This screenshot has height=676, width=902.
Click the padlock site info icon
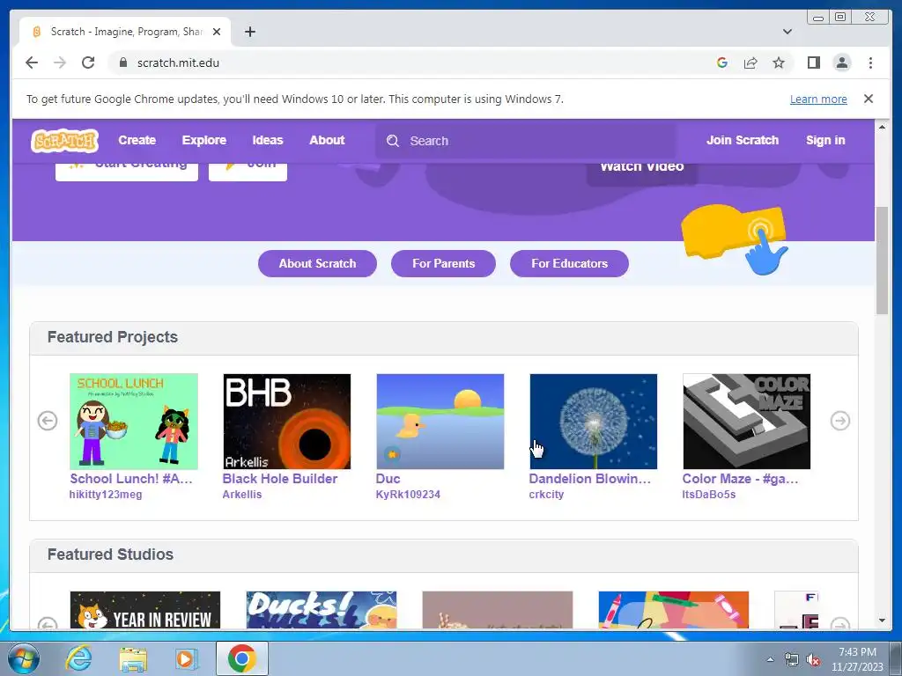(x=122, y=62)
